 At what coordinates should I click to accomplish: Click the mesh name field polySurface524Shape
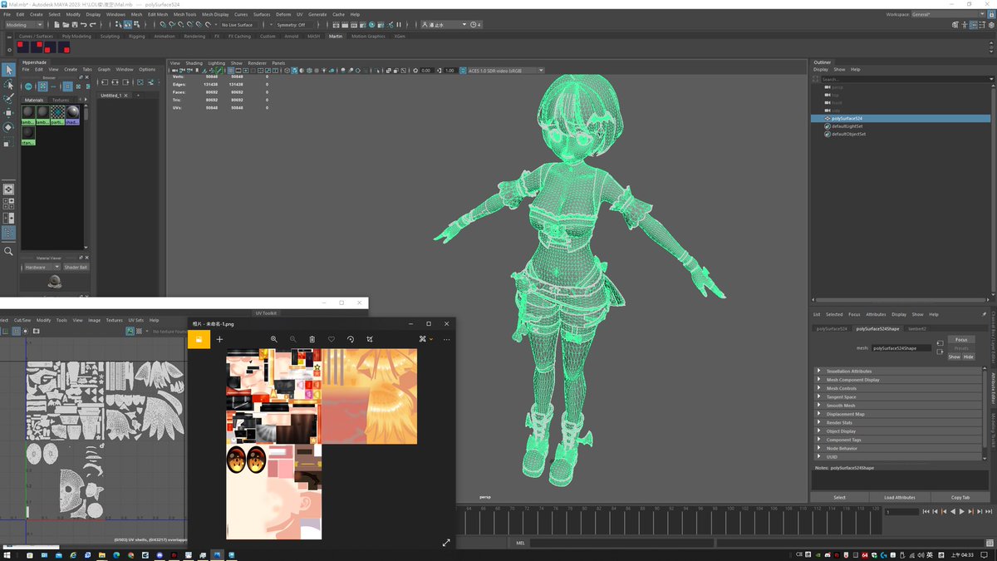(x=901, y=348)
